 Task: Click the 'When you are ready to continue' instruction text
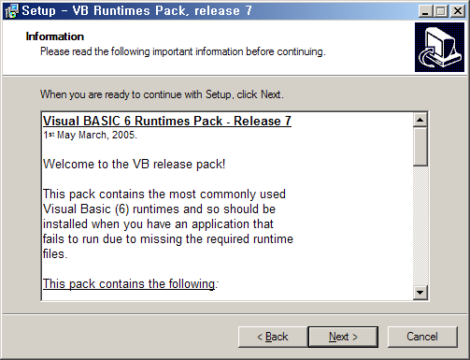coord(162,94)
